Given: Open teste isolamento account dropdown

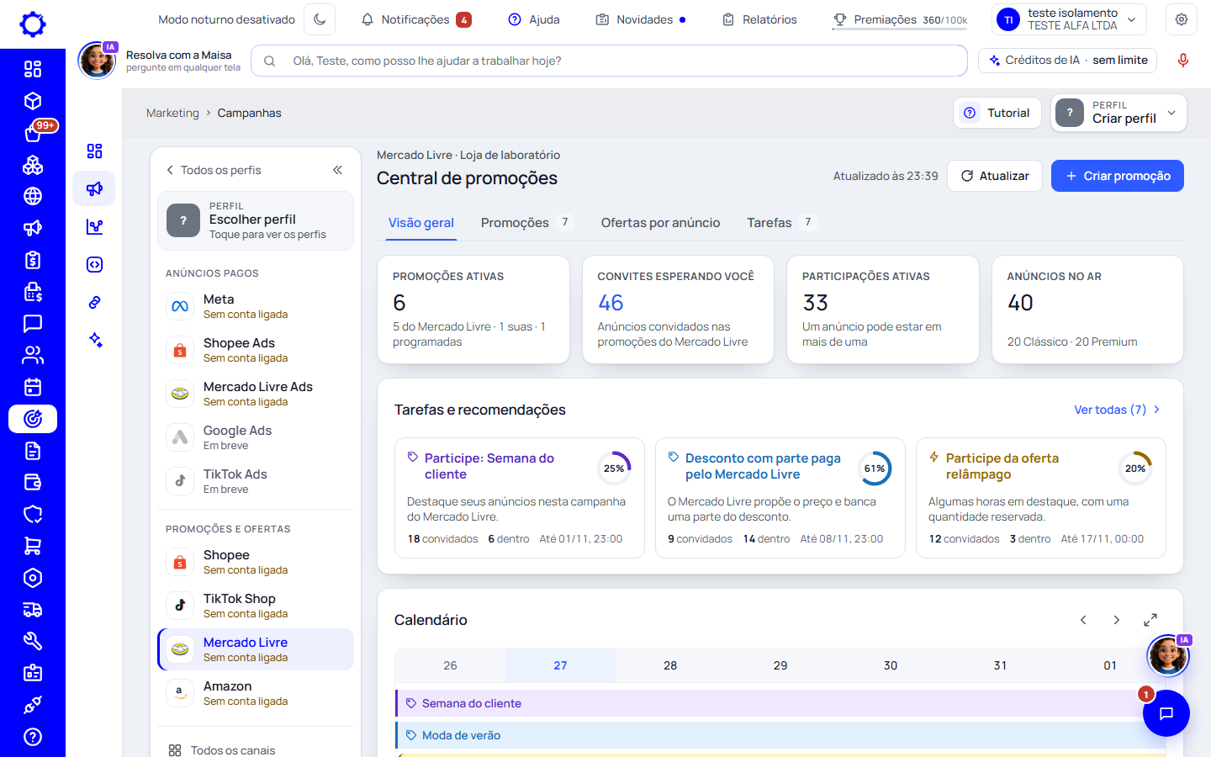Looking at the screenshot, I should coord(1070,19).
